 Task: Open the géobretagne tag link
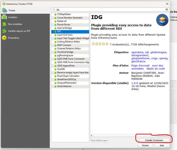click(158, 52)
